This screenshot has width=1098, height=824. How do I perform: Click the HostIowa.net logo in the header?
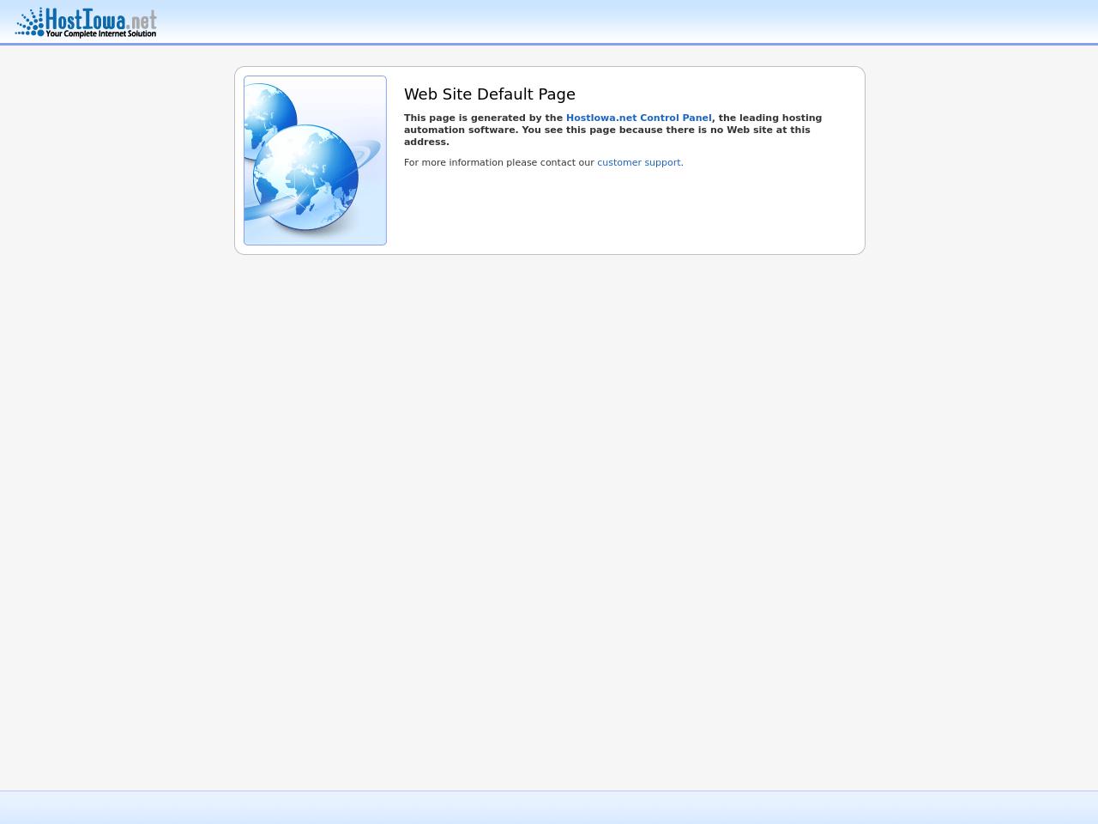(86, 22)
